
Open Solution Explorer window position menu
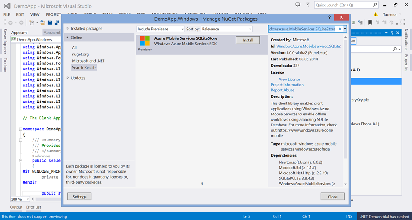click(387, 33)
